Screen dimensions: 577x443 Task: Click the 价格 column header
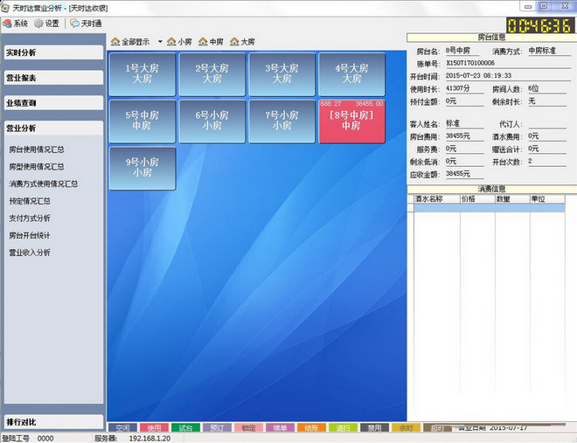point(477,199)
